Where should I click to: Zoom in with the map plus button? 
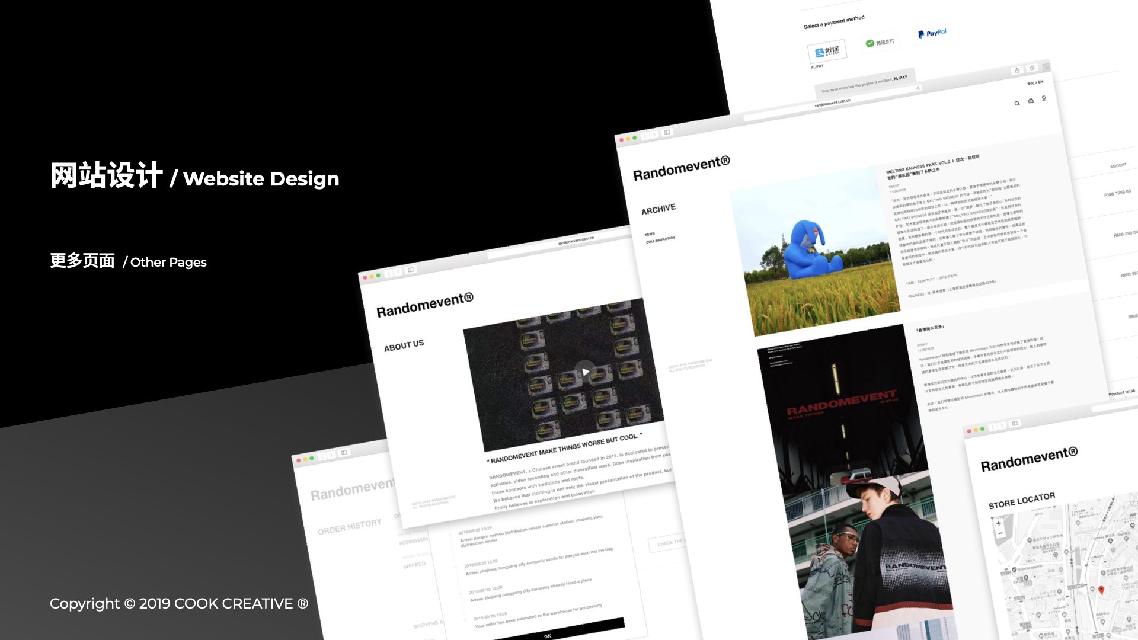tap(999, 523)
